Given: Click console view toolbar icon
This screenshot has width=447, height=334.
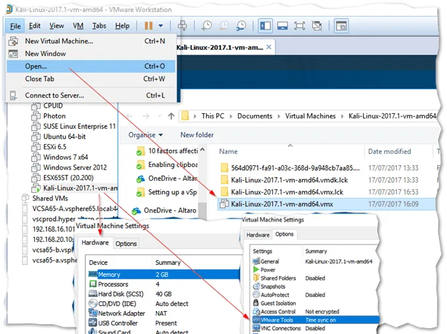Looking at the screenshot, I should 341,26.
